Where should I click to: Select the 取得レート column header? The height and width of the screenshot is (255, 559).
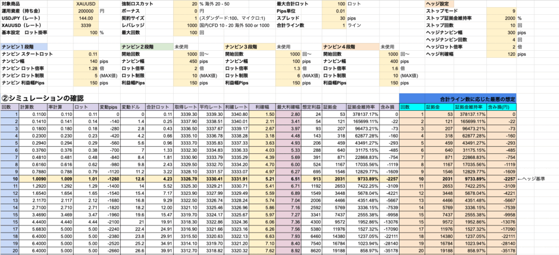(186, 106)
